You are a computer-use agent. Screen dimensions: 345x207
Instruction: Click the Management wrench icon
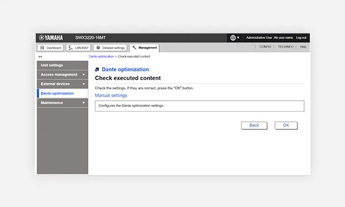point(134,48)
